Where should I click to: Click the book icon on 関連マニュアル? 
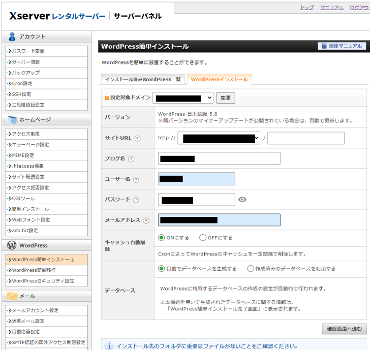pyautogui.click(x=324, y=46)
